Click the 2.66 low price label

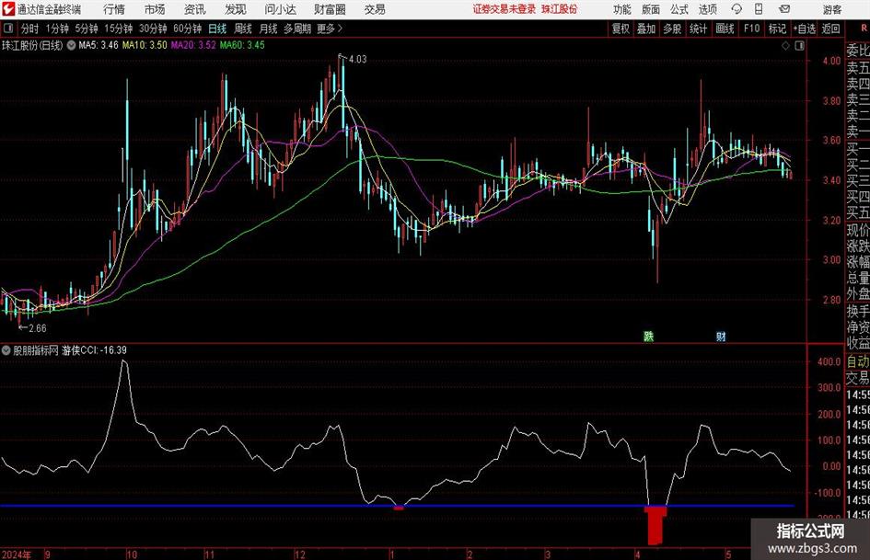pyautogui.click(x=38, y=328)
